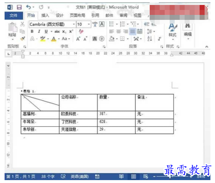Viewport: 215px width, 183px height.
Task: Grow font size with larger A
Action: click(x=78, y=39)
